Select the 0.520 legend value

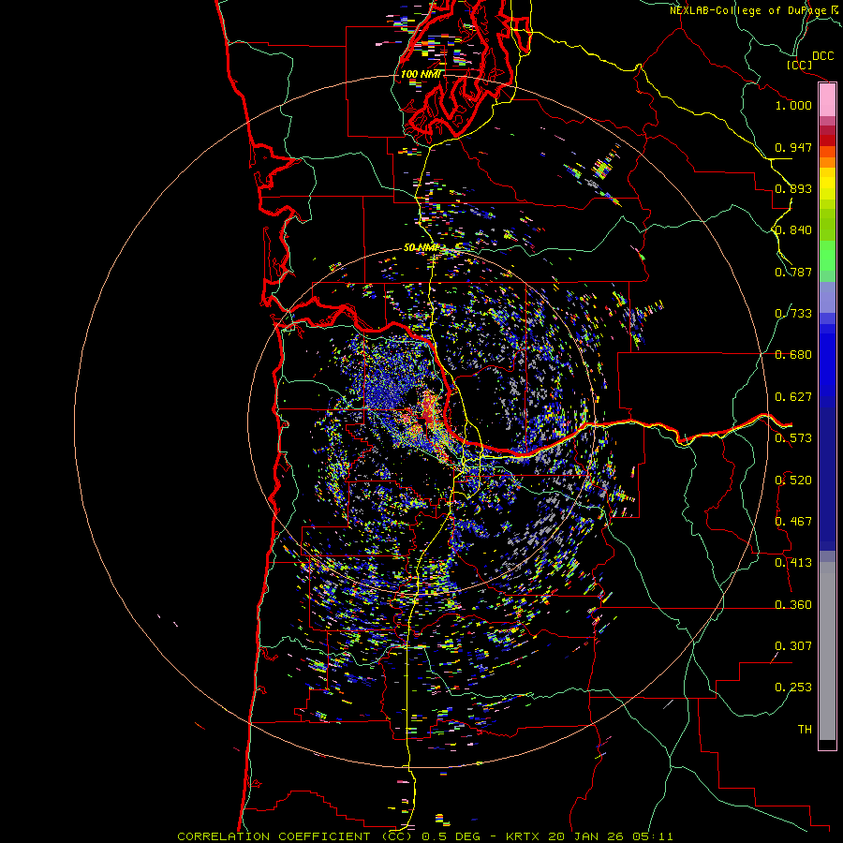pyautogui.click(x=793, y=481)
